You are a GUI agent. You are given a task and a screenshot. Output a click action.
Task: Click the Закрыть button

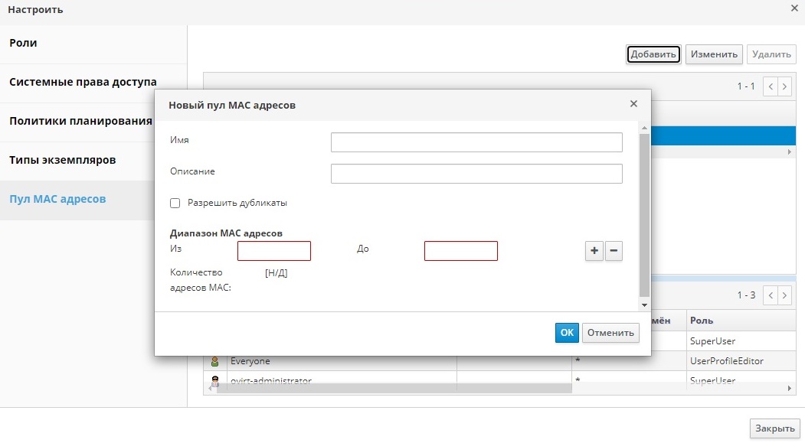(x=774, y=428)
